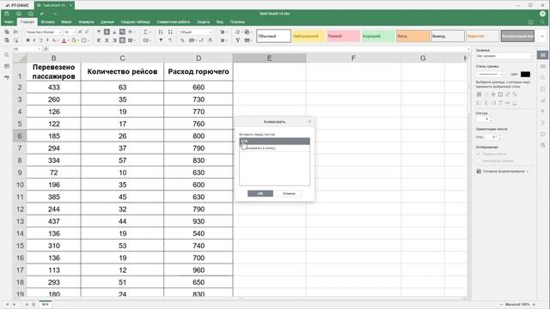
Task: Redo the last undone action
Action: 55,14
